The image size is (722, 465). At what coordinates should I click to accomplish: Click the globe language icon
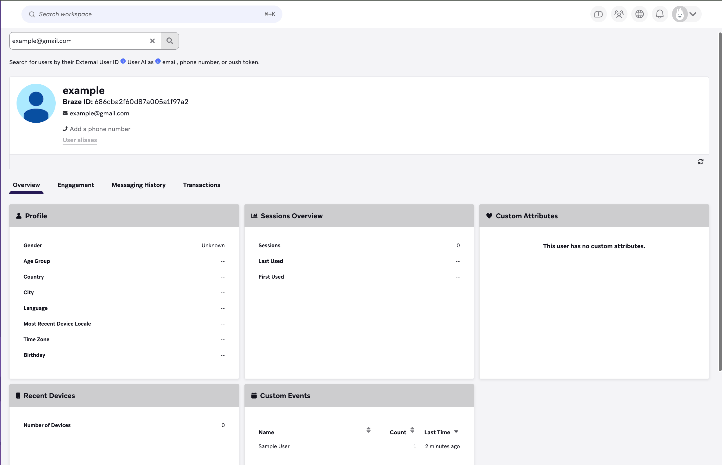(639, 14)
